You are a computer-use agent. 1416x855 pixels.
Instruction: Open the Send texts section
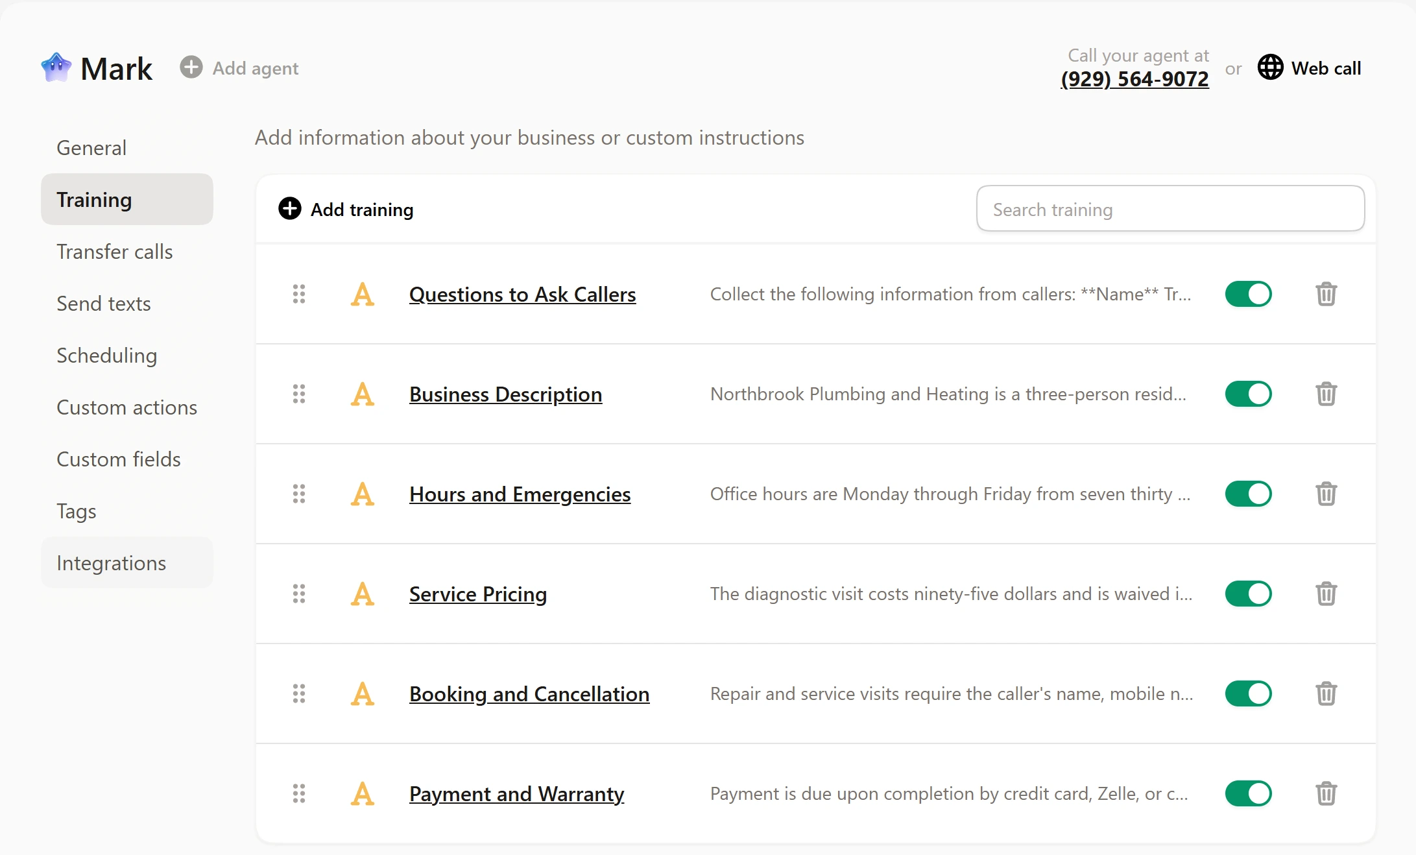point(127,303)
